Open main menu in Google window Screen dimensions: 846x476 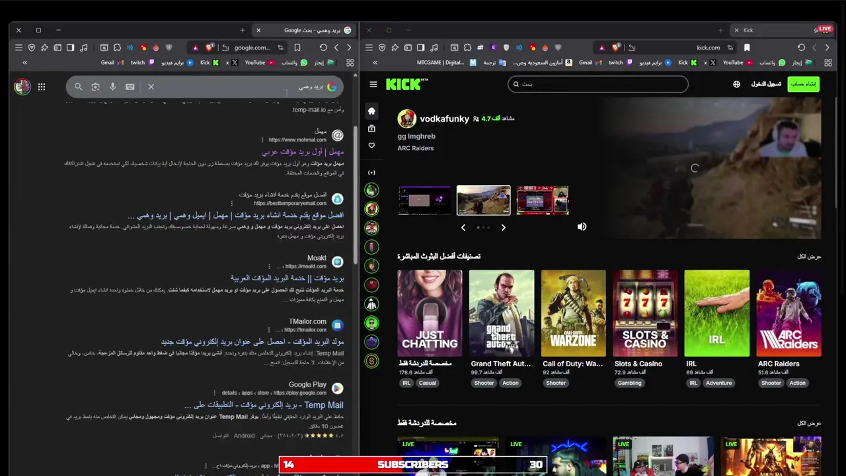pos(19,48)
